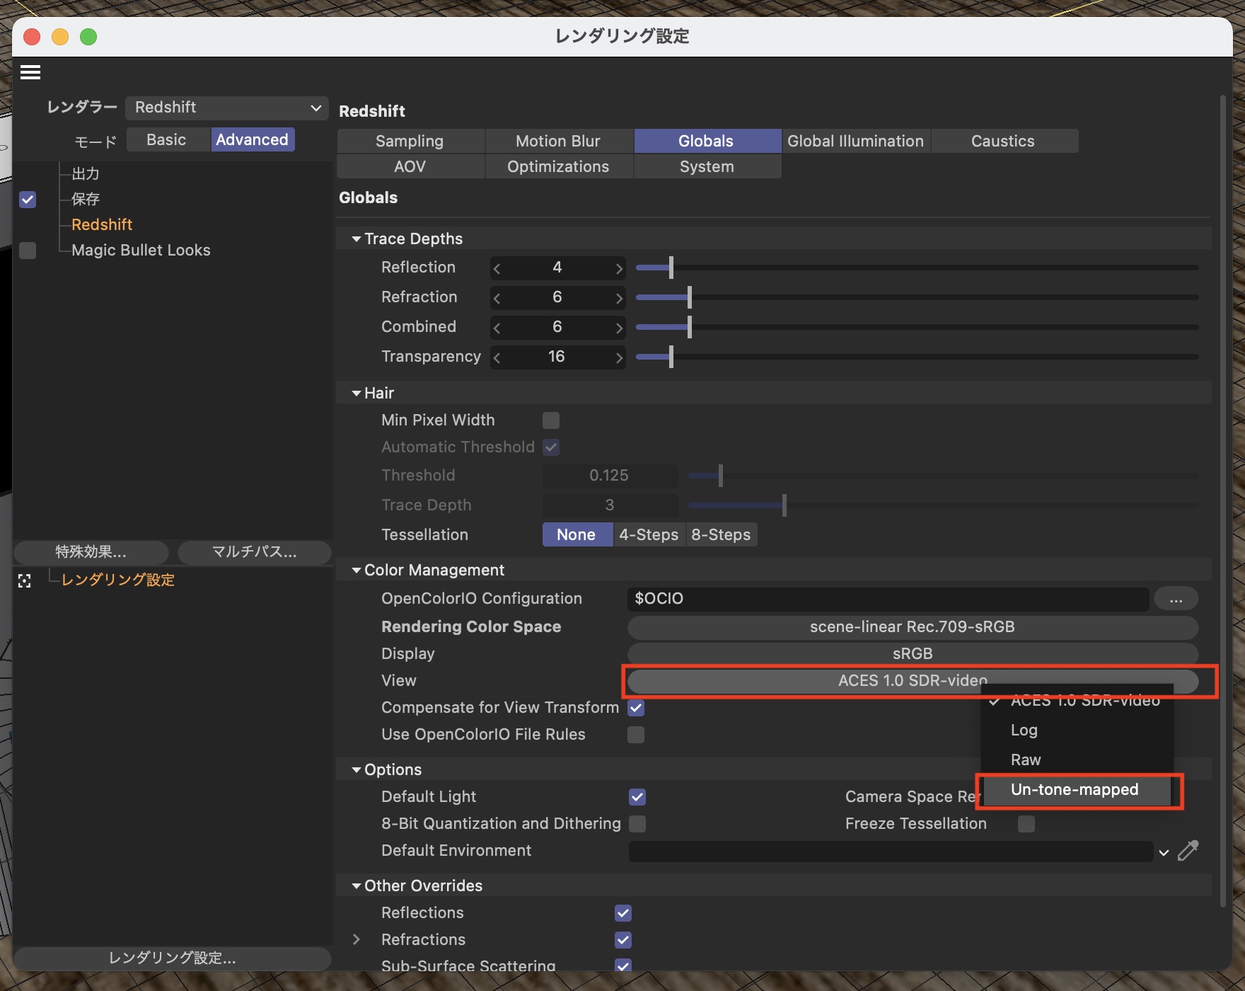Expand the Refractions override arrow
The width and height of the screenshot is (1245, 991).
click(357, 939)
